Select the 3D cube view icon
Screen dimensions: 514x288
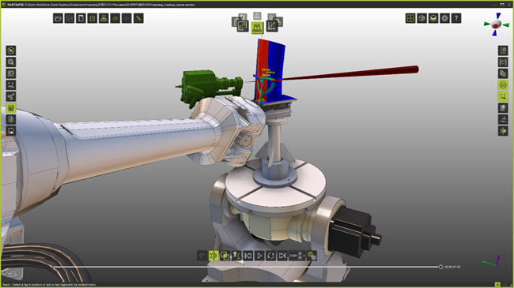[x=421, y=18]
